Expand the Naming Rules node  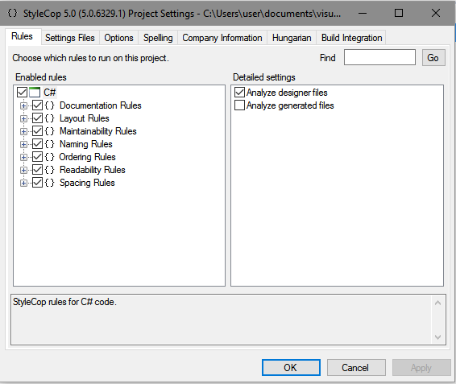coord(24,144)
